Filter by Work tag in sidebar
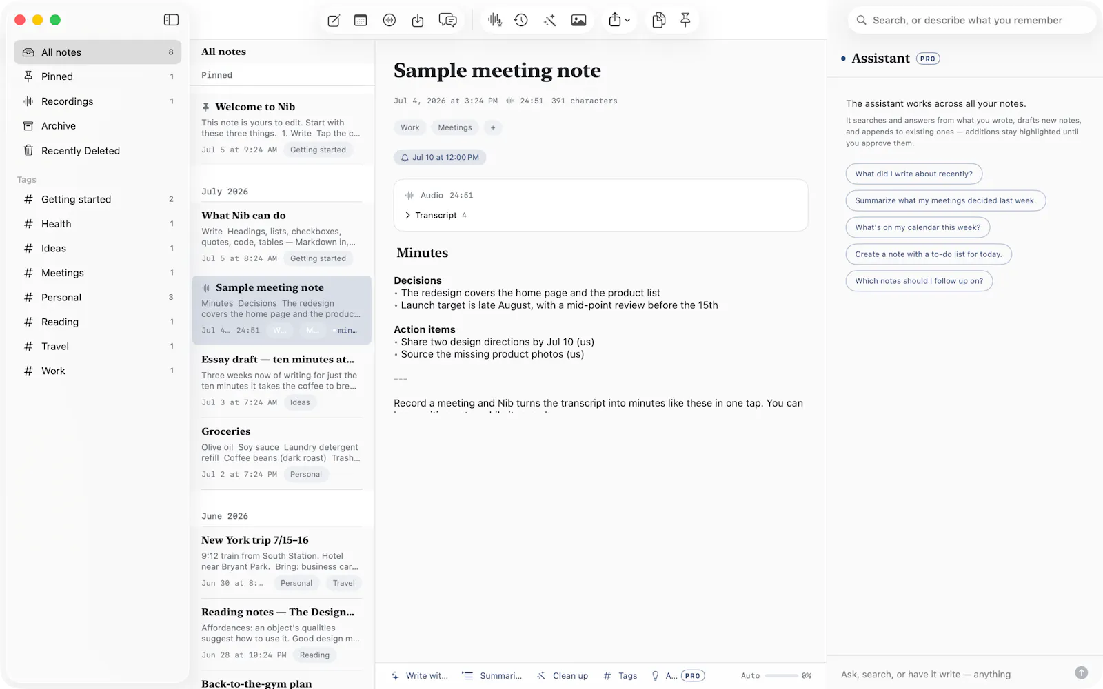1103x689 pixels. click(x=98, y=371)
